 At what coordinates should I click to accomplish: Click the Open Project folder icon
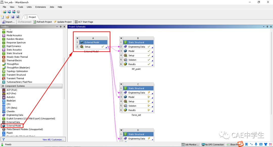(x=8, y=17)
